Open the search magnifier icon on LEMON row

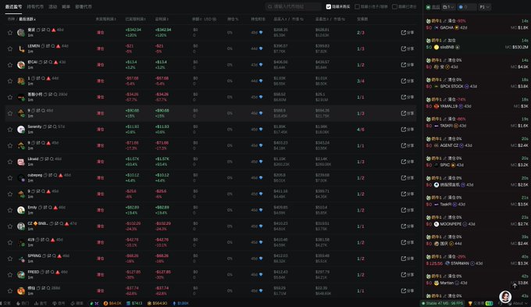53,46
